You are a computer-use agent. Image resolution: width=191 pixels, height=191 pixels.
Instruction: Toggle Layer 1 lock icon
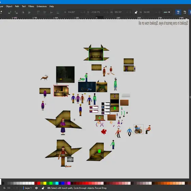[x=43, y=188]
